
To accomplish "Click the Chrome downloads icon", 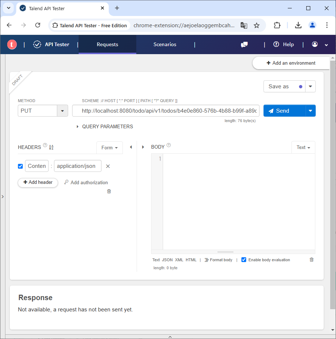I will coord(298,25).
